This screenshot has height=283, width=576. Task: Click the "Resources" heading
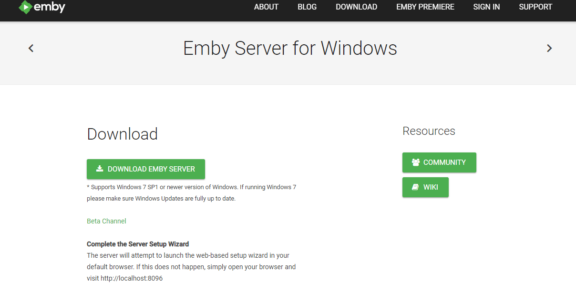(x=429, y=131)
